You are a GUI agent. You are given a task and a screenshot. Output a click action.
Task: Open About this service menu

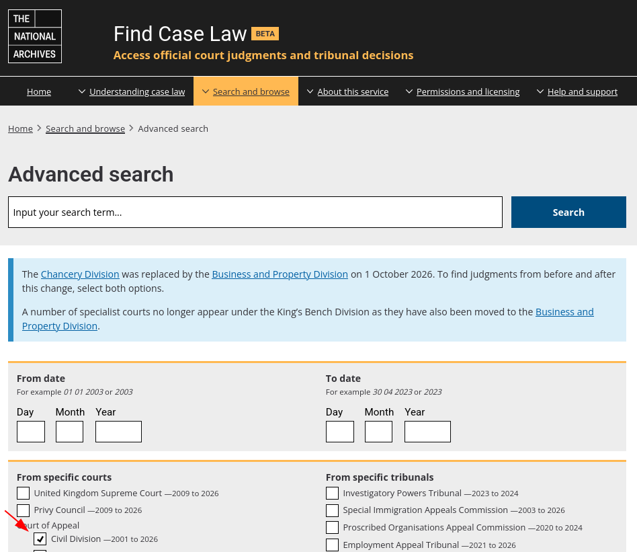pyautogui.click(x=353, y=92)
